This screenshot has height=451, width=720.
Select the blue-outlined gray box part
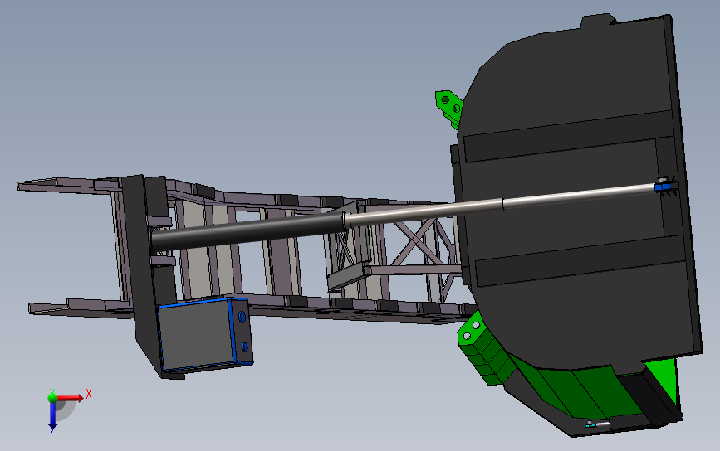tap(204, 334)
